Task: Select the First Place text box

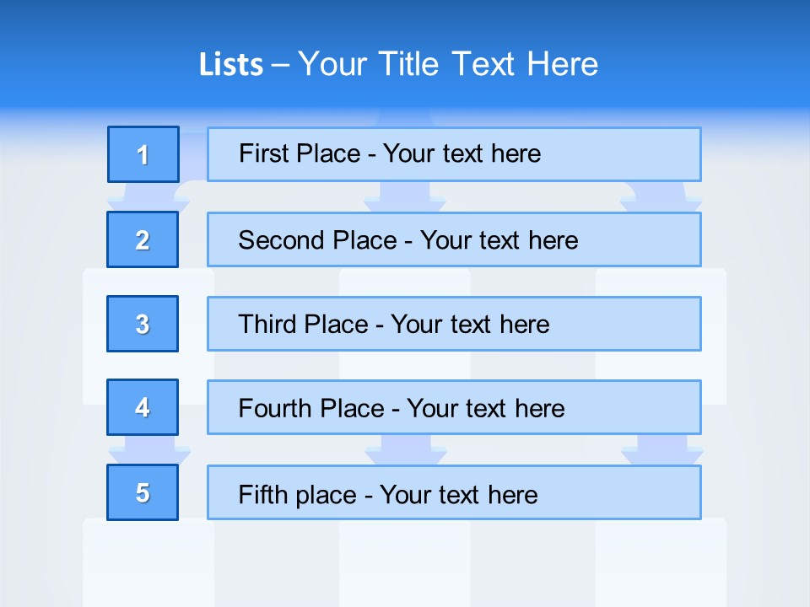Action: [x=454, y=154]
